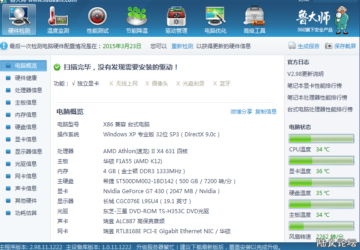Image resolution: width=360 pixels, height=250 pixels.
Task: Select 硬件健康 in the sidebar
Action: point(25,78)
